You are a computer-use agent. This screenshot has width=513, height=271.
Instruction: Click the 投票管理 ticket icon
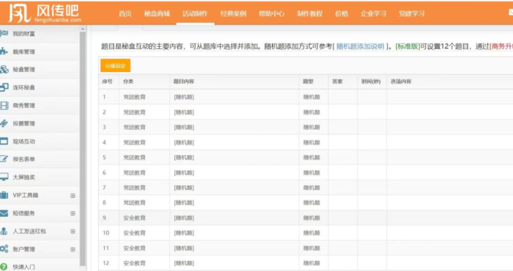click(4, 124)
